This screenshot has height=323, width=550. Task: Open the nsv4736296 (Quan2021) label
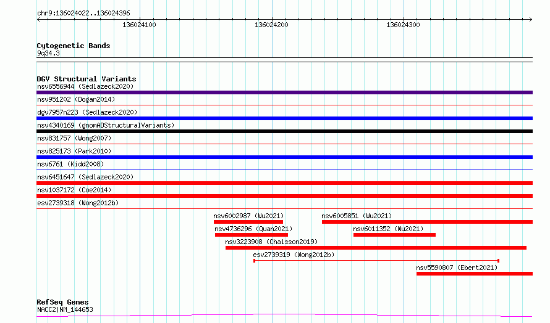tap(253, 229)
